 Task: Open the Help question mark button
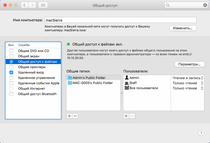point(201,133)
